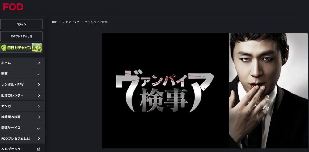309x152 pixels.
Task: Click the external link icon beside ヘルプセンター
Action: (39, 149)
